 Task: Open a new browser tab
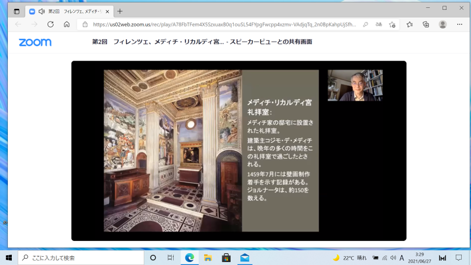click(x=120, y=11)
